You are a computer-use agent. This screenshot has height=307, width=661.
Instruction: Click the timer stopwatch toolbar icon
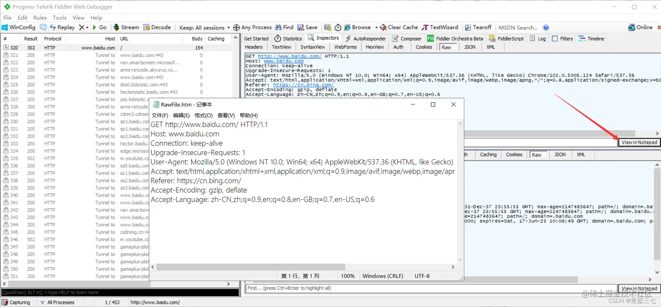338,27
